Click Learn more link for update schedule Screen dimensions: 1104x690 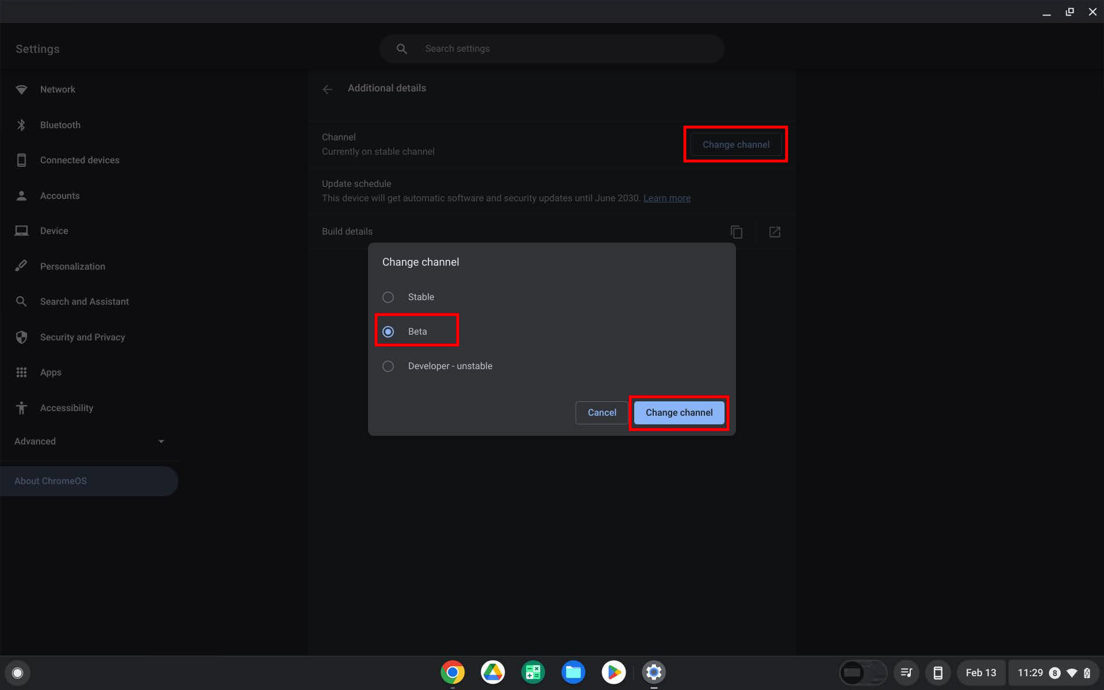(x=666, y=198)
